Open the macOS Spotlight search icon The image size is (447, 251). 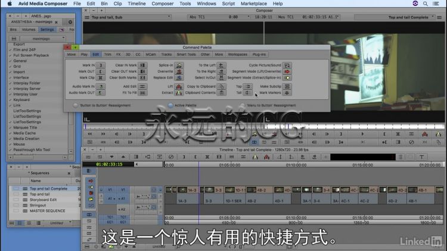426,4
